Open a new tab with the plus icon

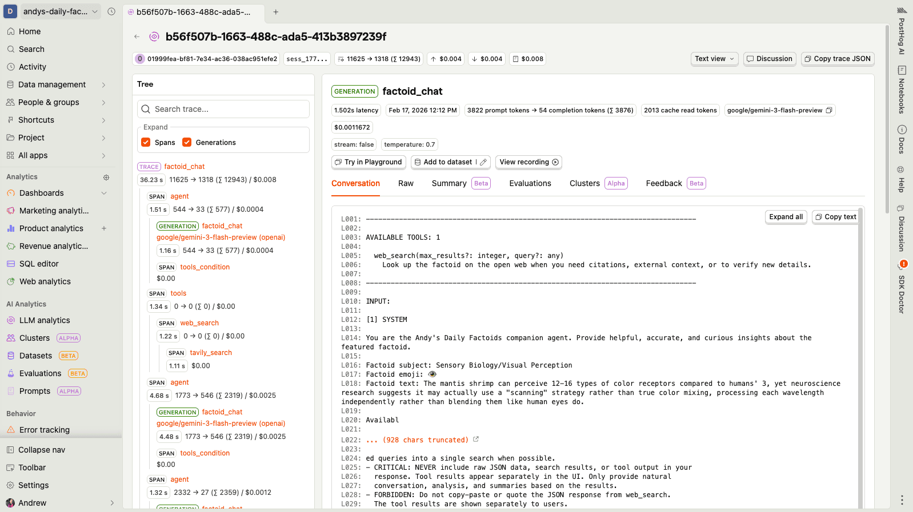point(276,12)
